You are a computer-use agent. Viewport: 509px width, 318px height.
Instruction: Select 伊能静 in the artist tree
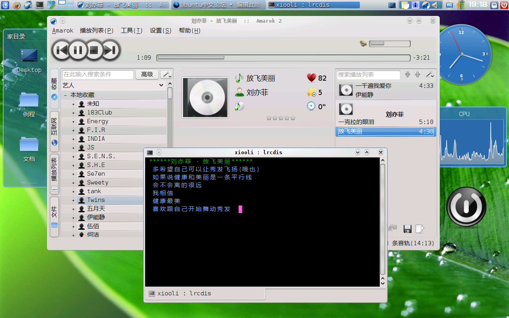(96, 217)
